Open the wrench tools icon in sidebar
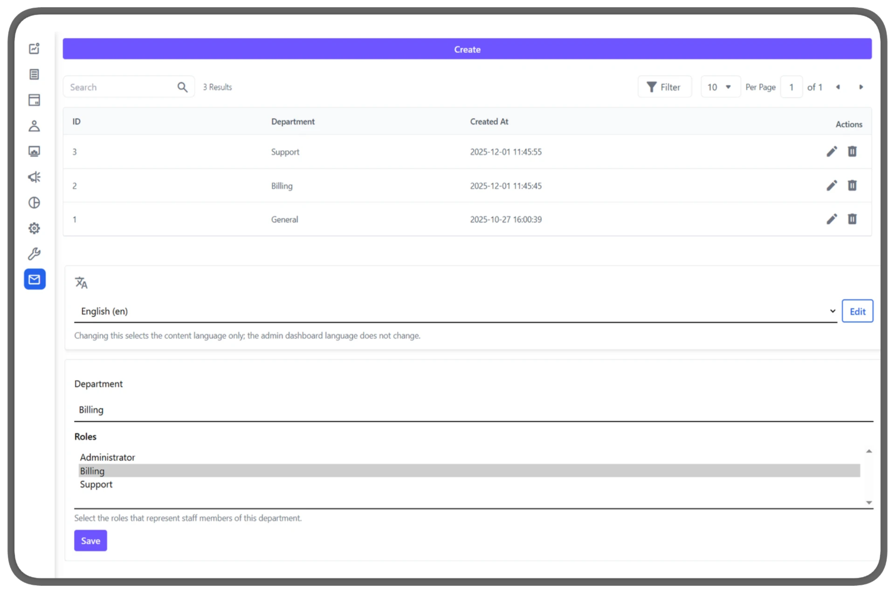895x593 pixels. [34, 254]
